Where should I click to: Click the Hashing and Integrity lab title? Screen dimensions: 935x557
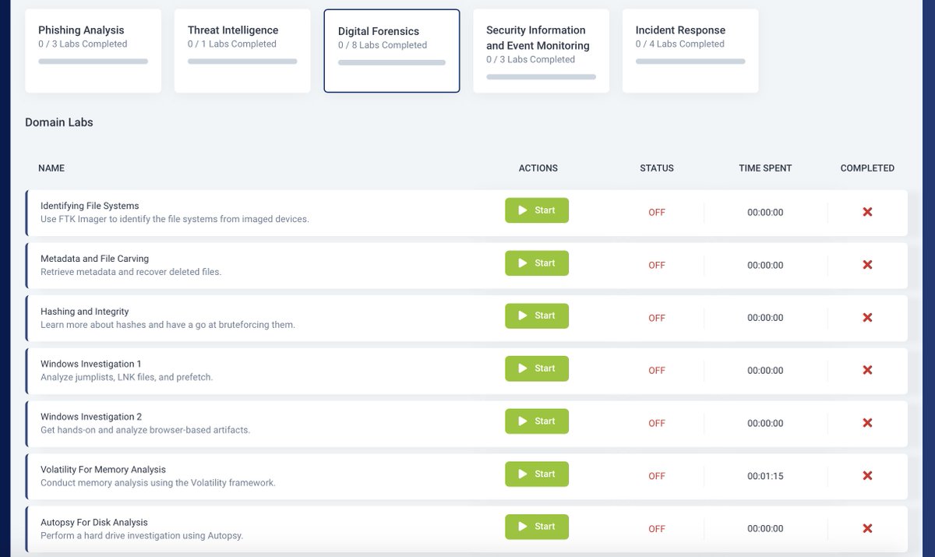(84, 312)
